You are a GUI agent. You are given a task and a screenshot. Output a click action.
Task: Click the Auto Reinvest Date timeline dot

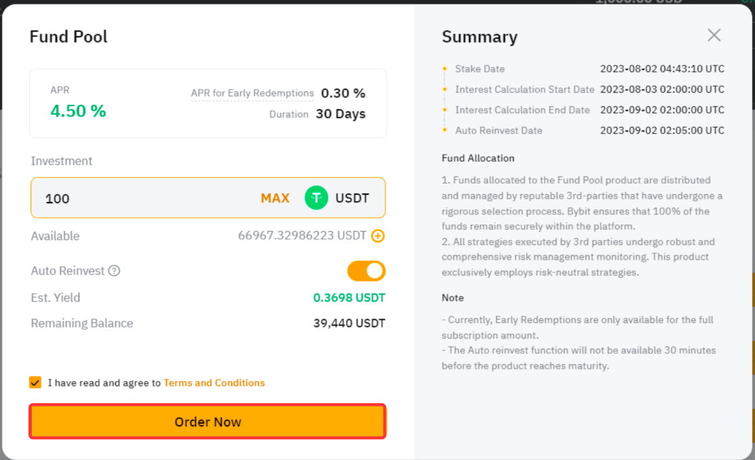coord(445,130)
